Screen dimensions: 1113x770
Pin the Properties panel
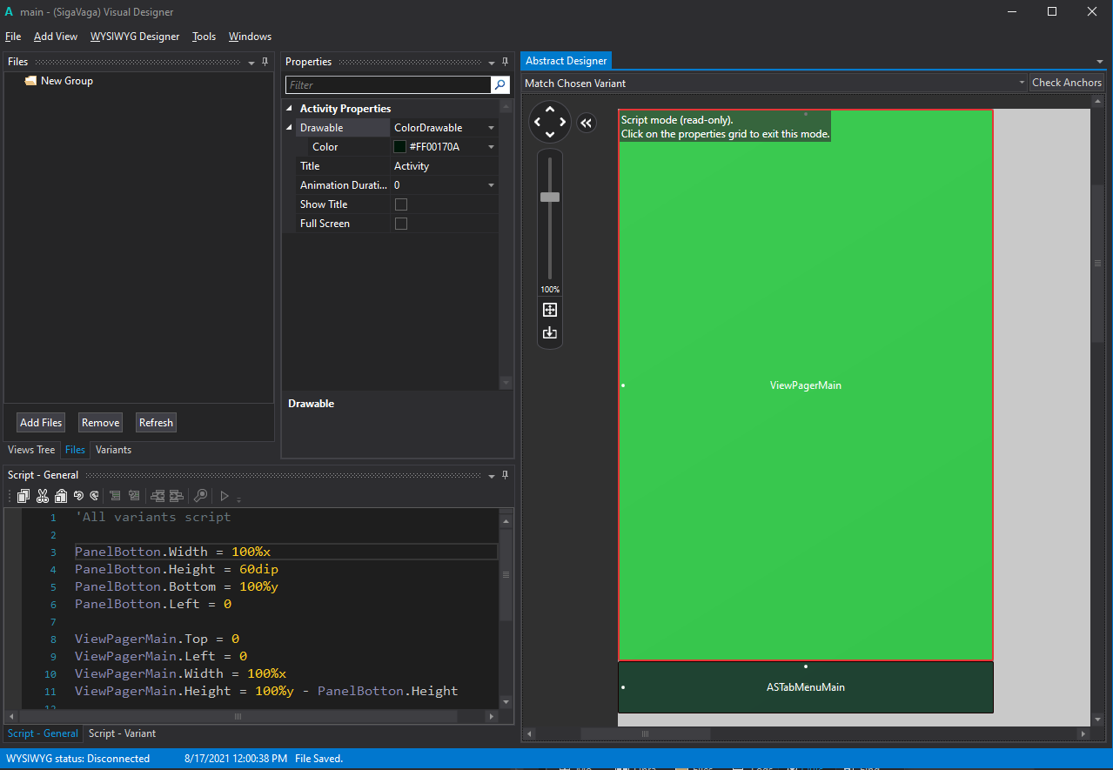506,62
